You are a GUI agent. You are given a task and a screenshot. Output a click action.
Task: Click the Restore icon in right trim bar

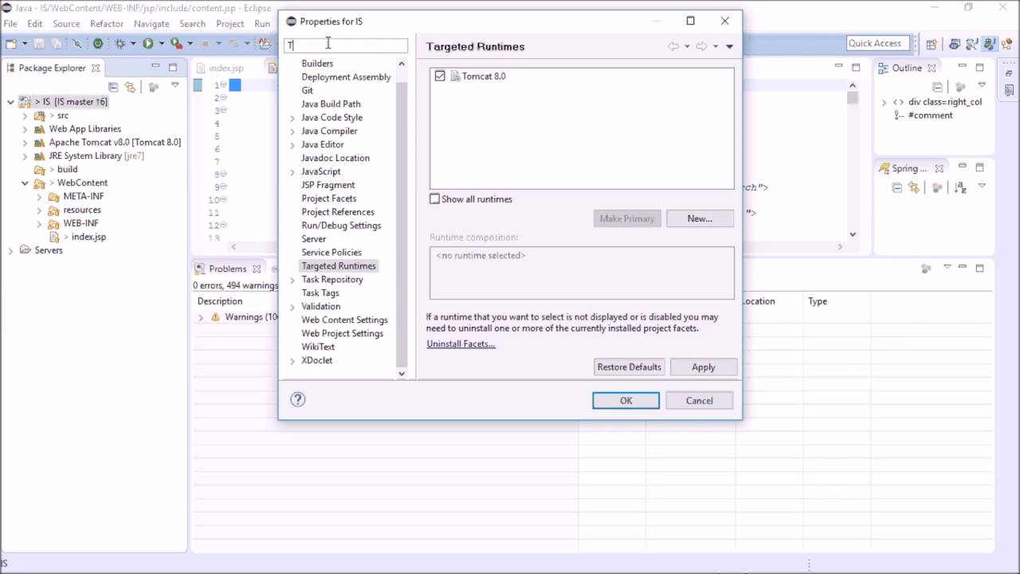(1009, 73)
